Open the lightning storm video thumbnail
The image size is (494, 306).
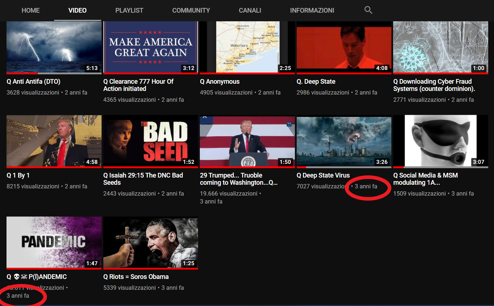point(54,47)
